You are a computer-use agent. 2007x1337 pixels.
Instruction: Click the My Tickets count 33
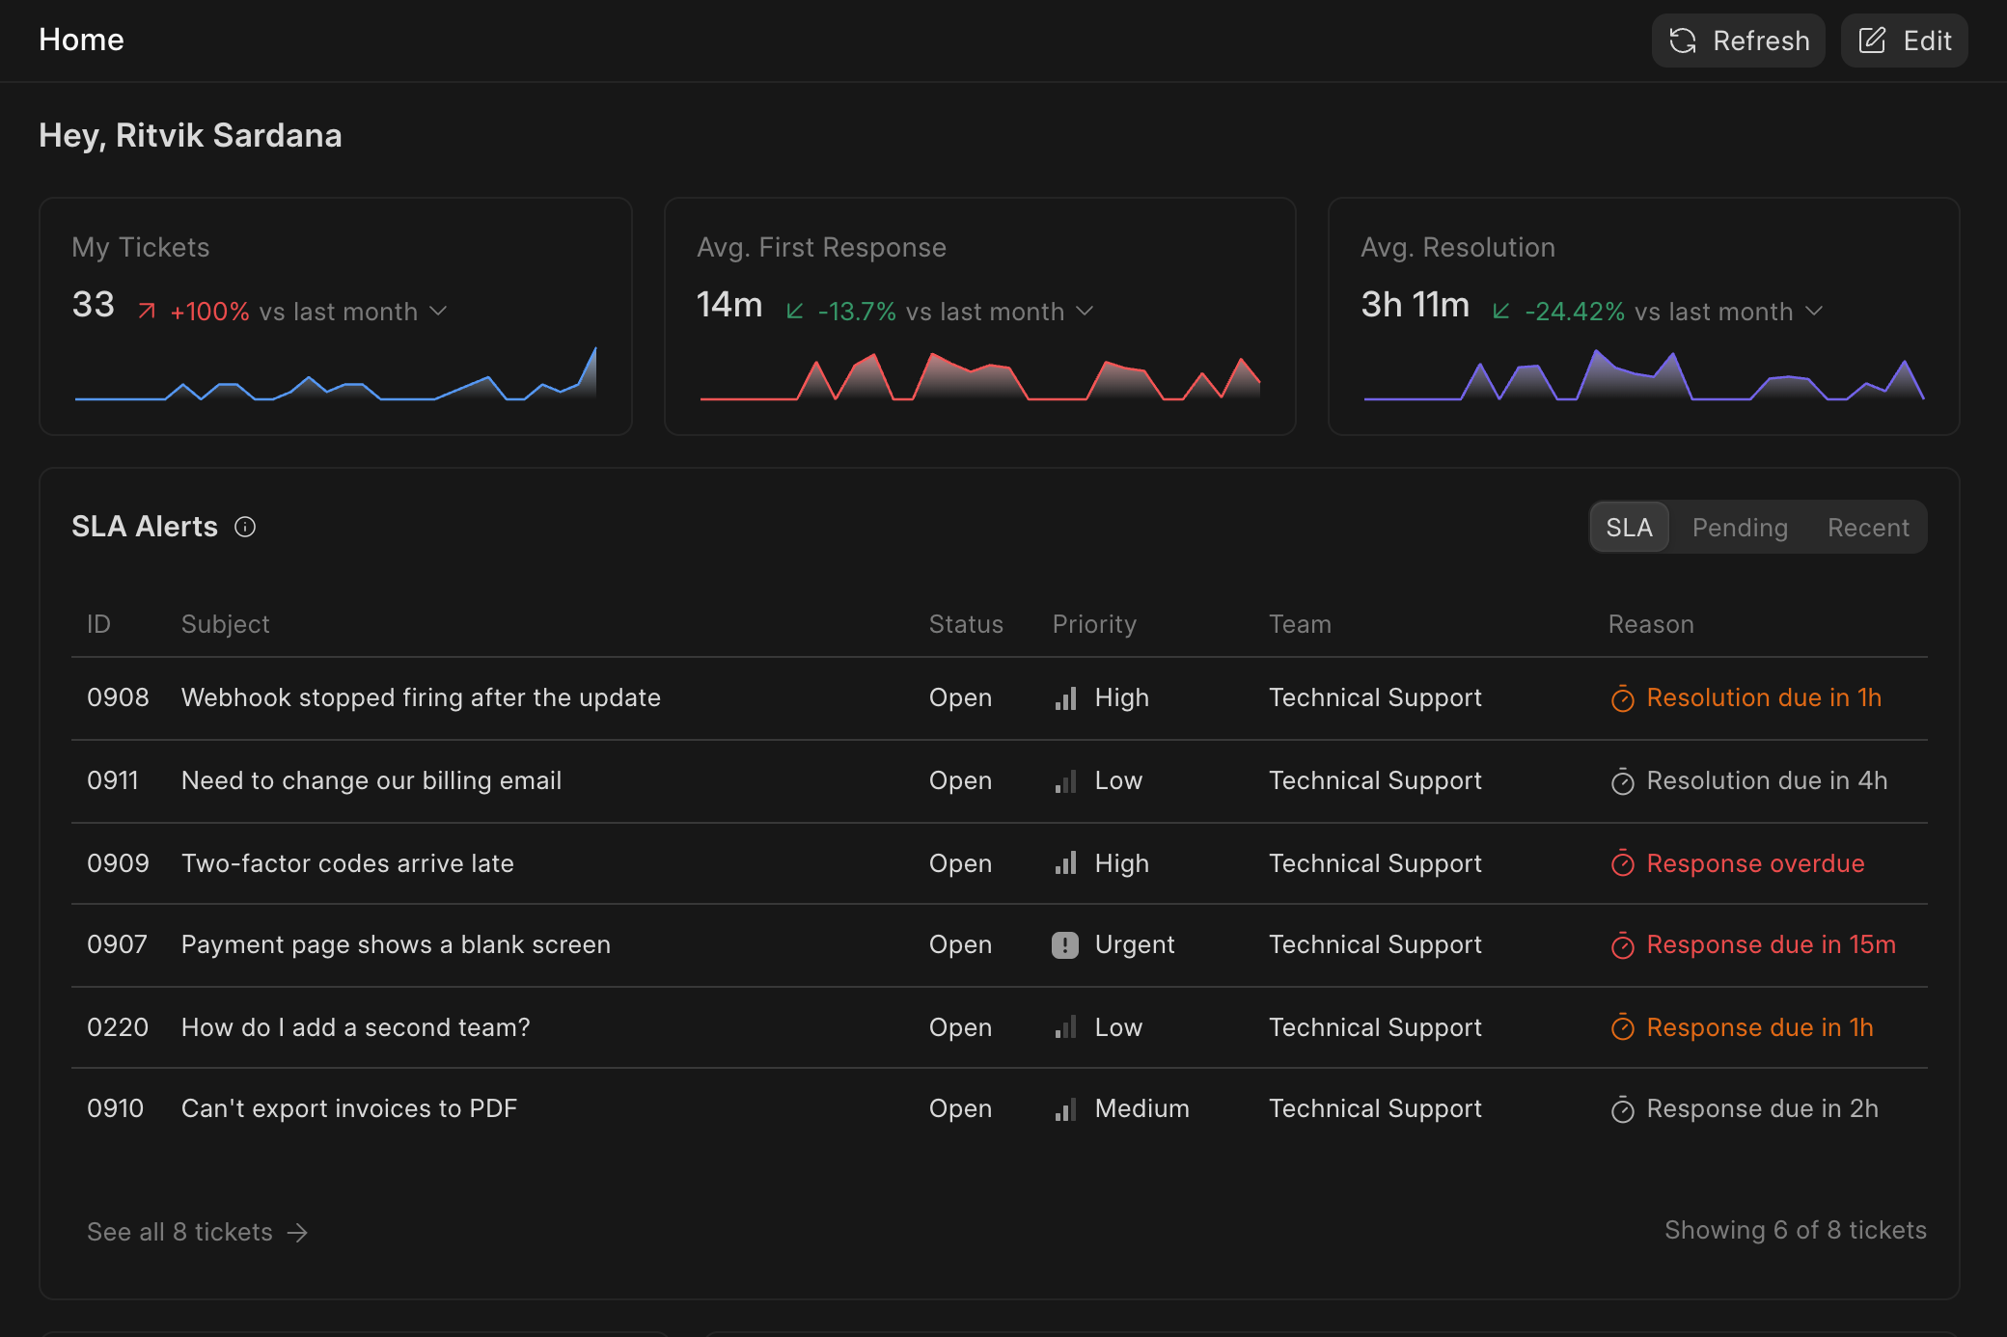(x=93, y=305)
